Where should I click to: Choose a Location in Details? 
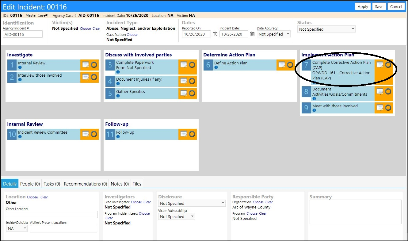pos(32,197)
